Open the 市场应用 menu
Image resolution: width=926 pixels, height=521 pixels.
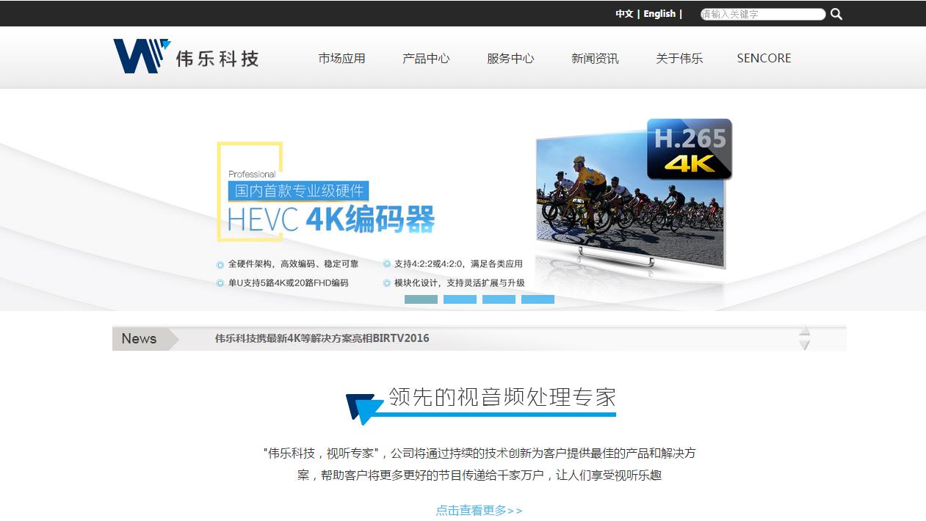tap(341, 59)
